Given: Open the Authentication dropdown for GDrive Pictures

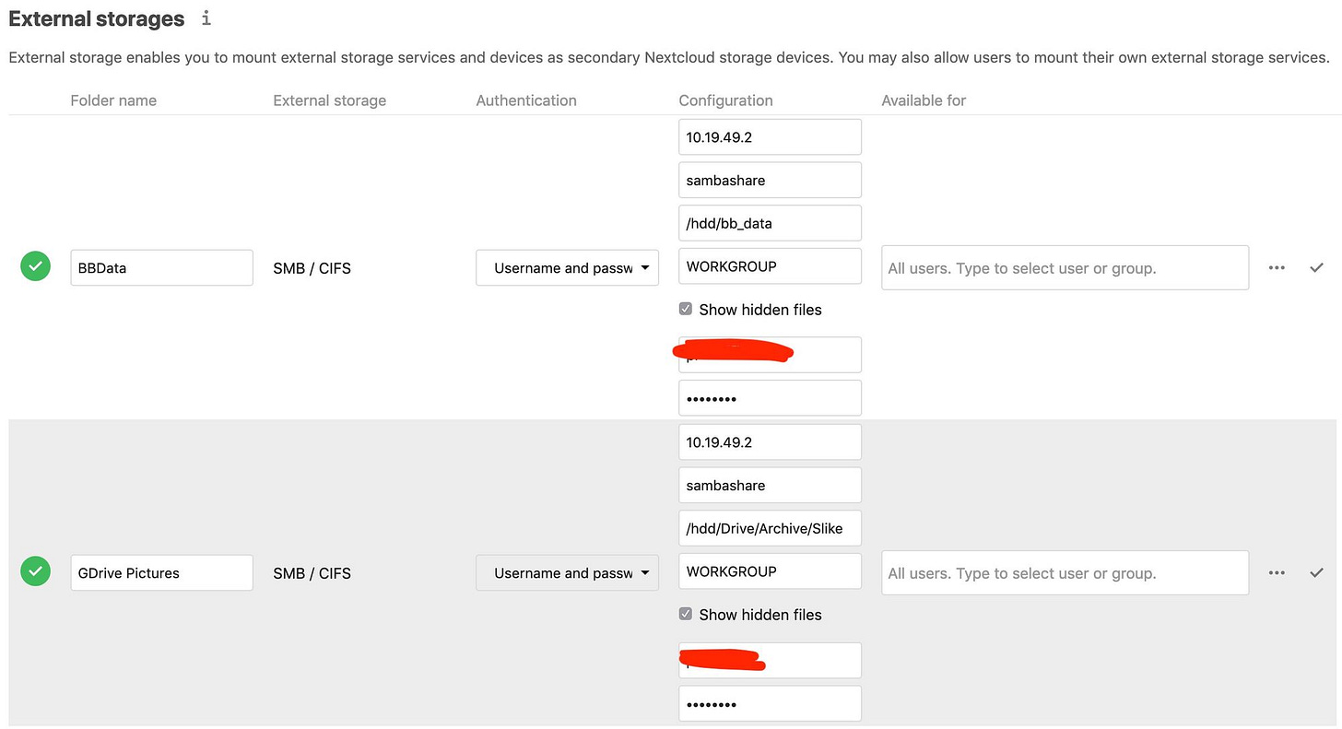Looking at the screenshot, I should pos(567,572).
